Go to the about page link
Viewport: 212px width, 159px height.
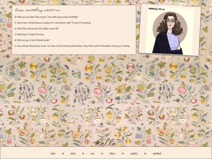(x=73, y=154)
